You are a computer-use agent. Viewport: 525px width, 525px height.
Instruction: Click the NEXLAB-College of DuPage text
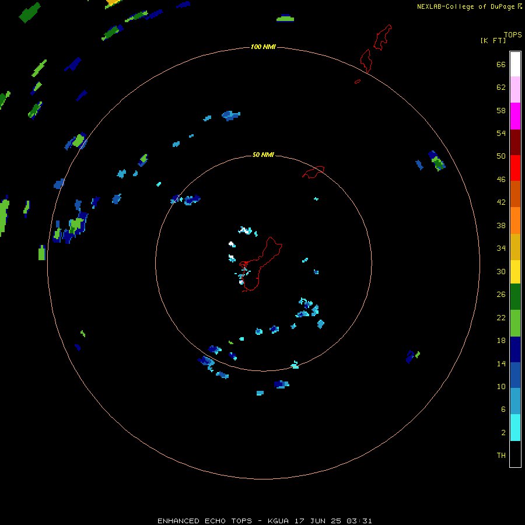pyautogui.click(x=466, y=6)
